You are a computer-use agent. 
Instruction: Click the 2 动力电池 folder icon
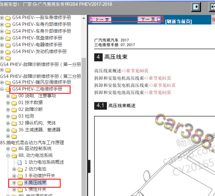(x=20, y=169)
